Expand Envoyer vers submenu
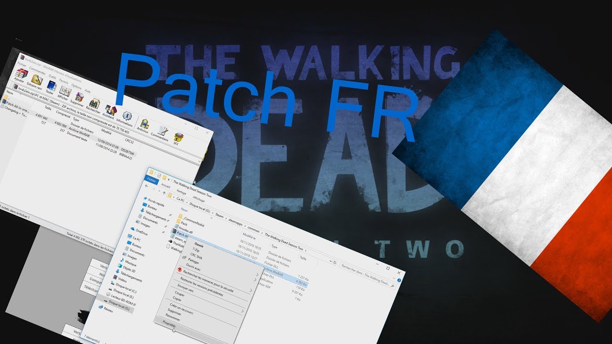 [186, 289]
